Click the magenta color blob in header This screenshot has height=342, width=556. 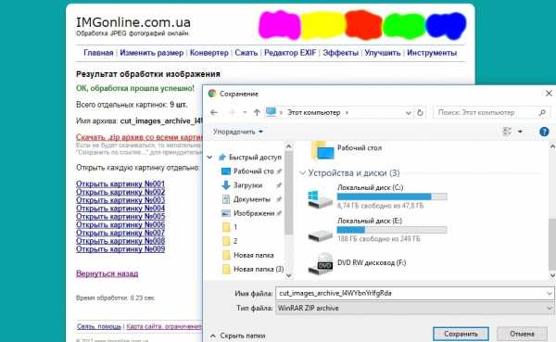[280, 25]
